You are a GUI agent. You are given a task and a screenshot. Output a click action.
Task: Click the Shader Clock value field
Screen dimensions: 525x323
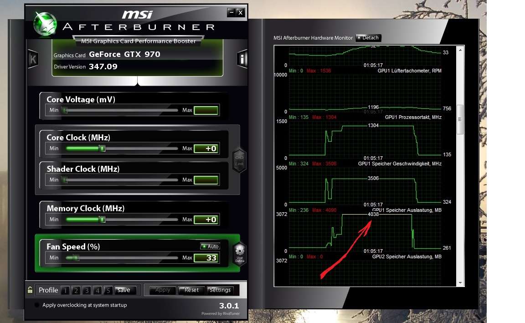(206, 180)
